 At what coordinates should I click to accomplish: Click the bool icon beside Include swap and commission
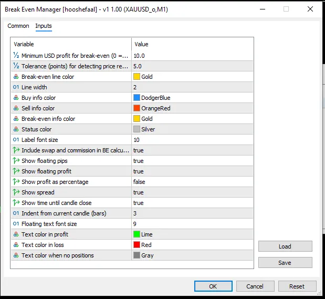click(16, 150)
